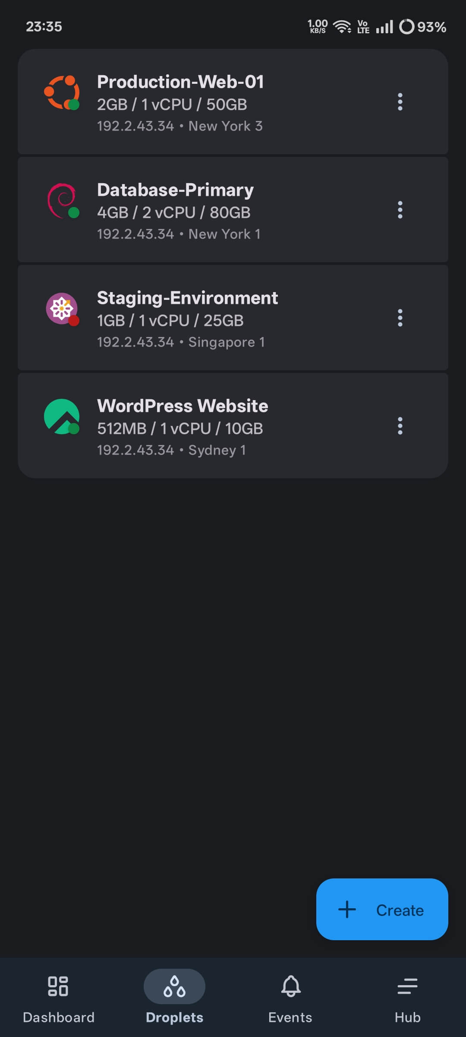Switch to the Events tab

pos(291,998)
